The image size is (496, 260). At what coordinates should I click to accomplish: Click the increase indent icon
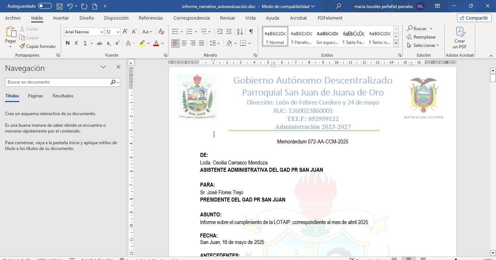click(x=228, y=32)
